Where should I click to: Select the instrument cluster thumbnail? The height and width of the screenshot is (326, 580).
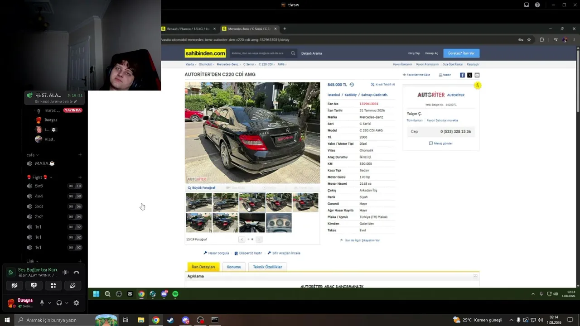click(x=279, y=223)
